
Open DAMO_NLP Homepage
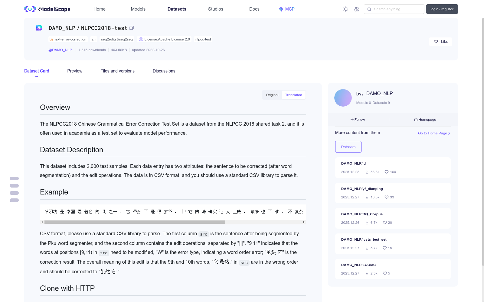point(425,120)
